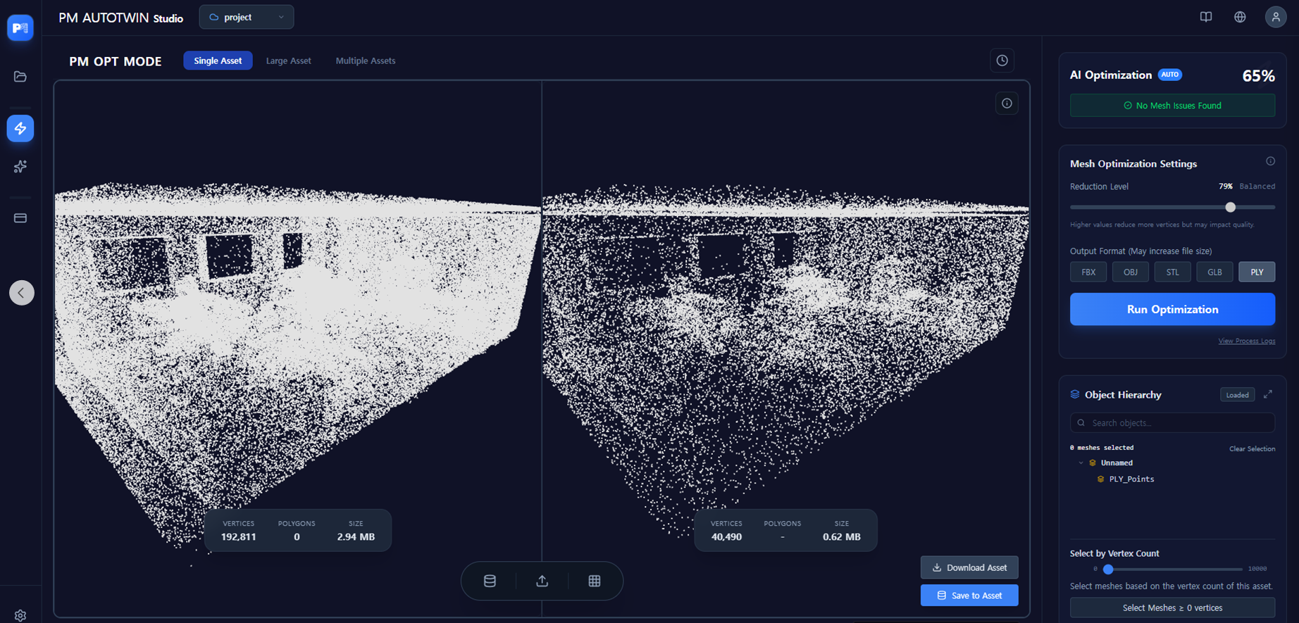The height and width of the screenshot is (623, 1299).
Task: Toggle the grid icon in bottom toolbar
Action: [595, 581]
